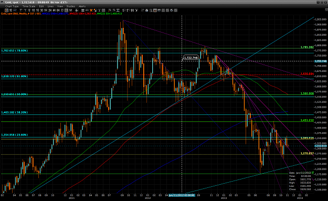The width and height of the screenshot is (328, 201).
Task: Click the yellow 1,270.937 level label
Action: click(x=307, y=153)
